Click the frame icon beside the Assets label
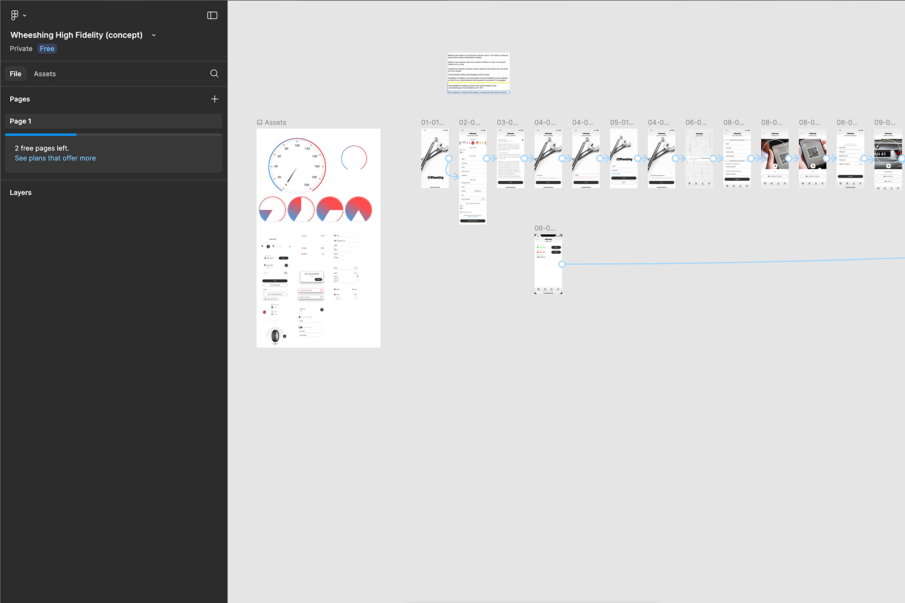Image resolution: width=905 pixels, height=603 pixels. pos(260,123)
